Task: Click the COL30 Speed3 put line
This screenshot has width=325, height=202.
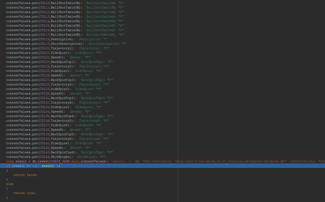Action: (x=36, y=93)
